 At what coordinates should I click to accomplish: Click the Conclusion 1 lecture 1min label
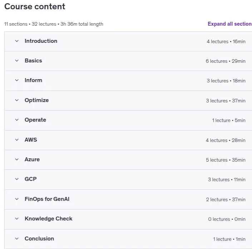pyautogui.click(x=229, y=239)
